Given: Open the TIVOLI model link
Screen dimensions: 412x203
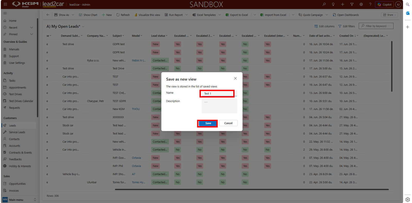Looking at the screenshot, I should point(136,109).
